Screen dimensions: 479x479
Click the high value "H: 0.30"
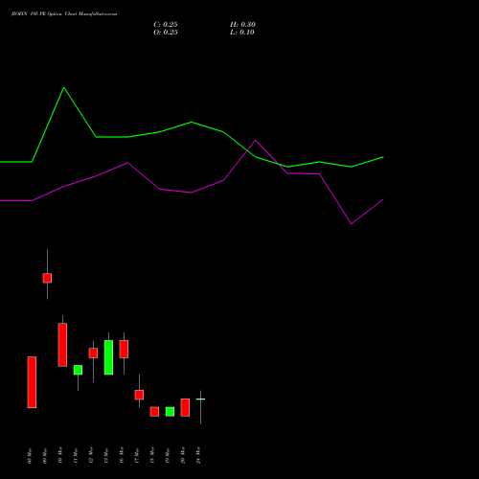tap(242, 25)
